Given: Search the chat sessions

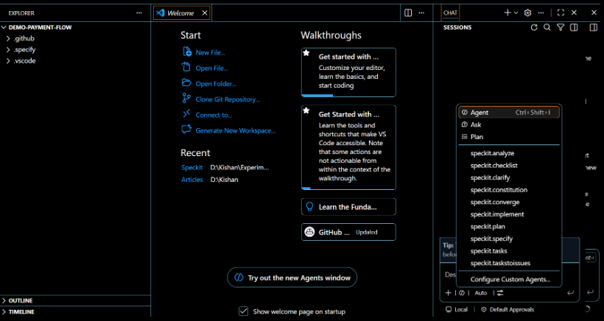Looking at the screenshot, I should point(547,27).
